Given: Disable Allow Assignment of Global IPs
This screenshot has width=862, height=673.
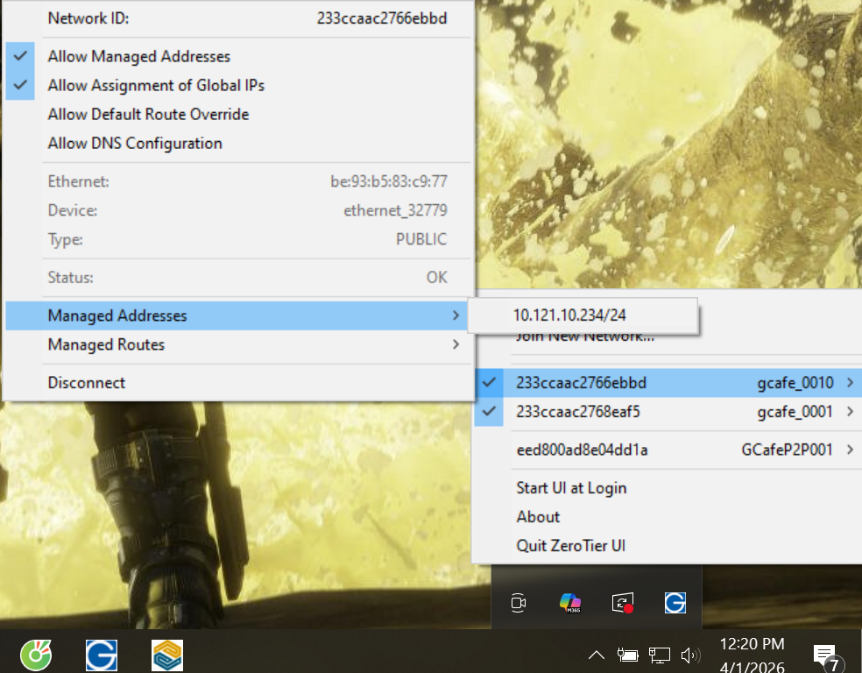Looking at the screenshot, I should (x=156, y=86).
